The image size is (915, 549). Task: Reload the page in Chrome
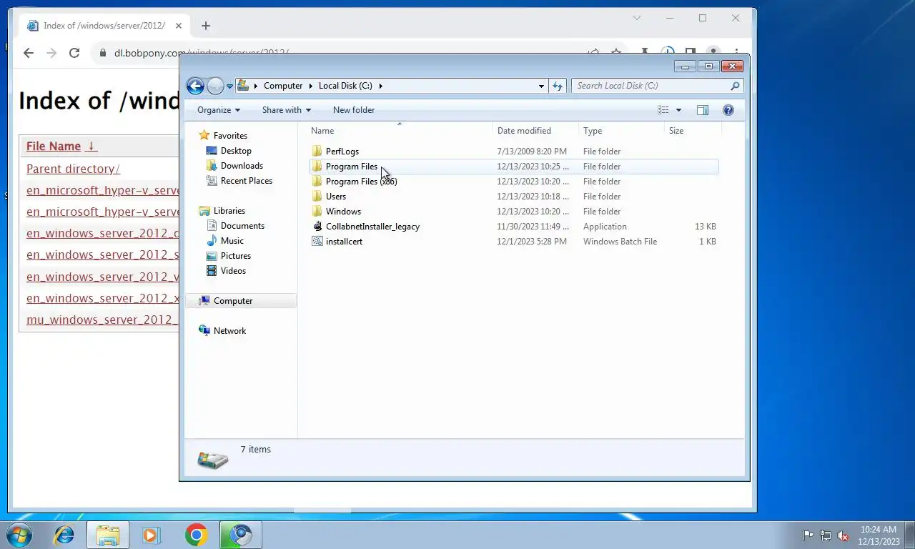(74, 53)
